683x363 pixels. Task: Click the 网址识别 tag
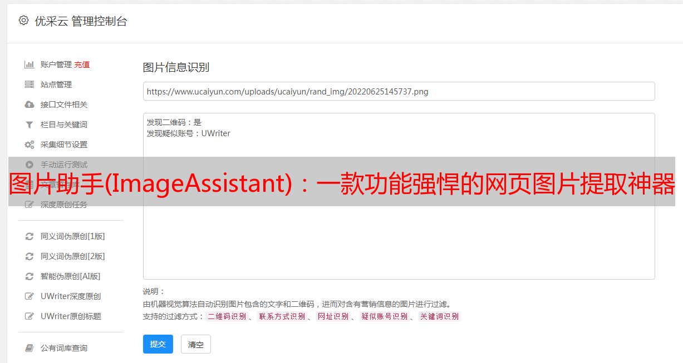tap(333, 316)
